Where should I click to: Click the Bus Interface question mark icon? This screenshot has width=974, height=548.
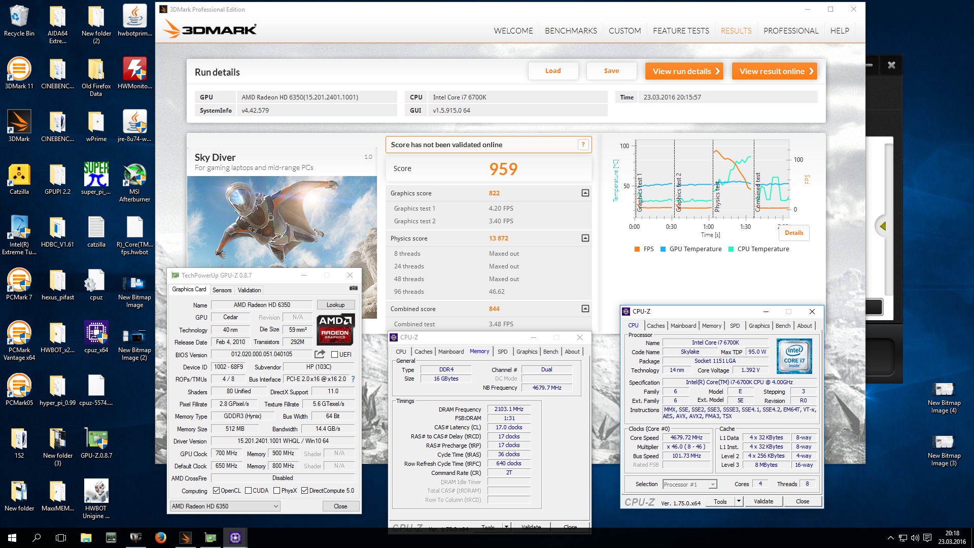(x=353, y=379)
